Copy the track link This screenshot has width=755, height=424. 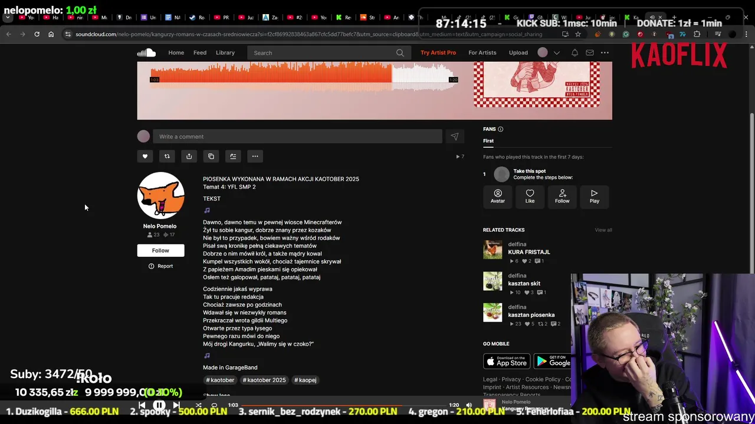pos(211,156)
